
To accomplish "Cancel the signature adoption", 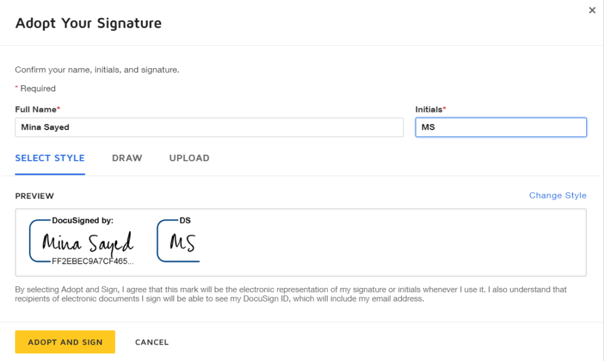I will (152, 342).
